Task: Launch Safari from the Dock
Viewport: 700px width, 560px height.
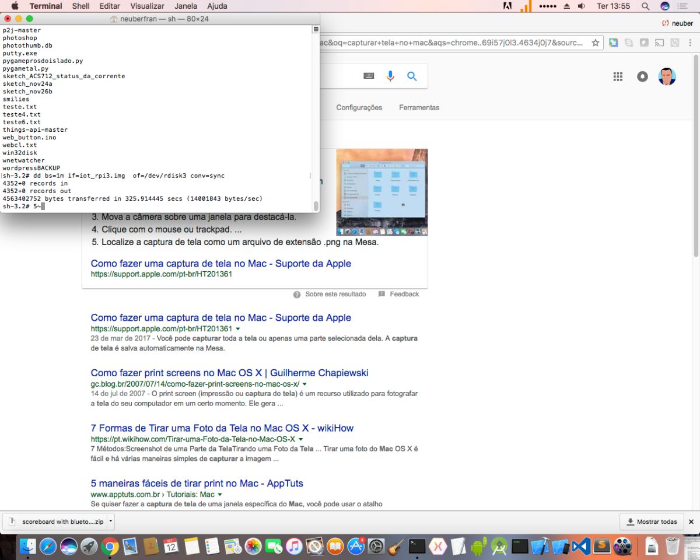Action: coord(48,547)
